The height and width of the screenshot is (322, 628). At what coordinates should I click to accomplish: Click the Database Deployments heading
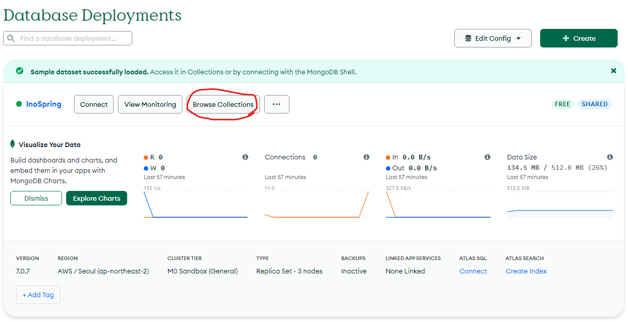[93, 15]
